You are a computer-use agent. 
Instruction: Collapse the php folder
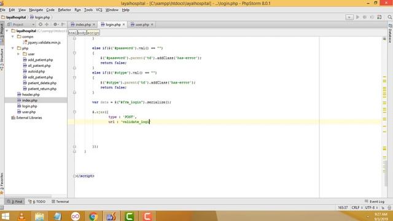click(x=13, y=48)
